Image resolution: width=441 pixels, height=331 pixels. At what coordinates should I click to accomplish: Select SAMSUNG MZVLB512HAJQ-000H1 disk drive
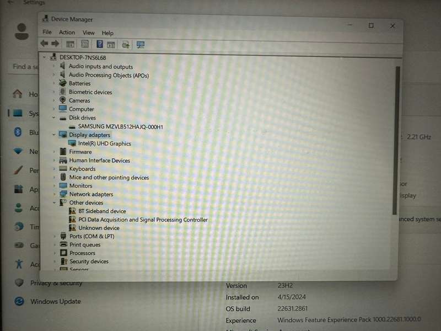[x=120, y=127]
